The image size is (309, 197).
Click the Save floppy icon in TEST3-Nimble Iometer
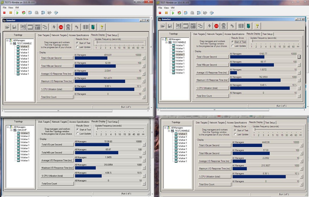coord(14,27)
